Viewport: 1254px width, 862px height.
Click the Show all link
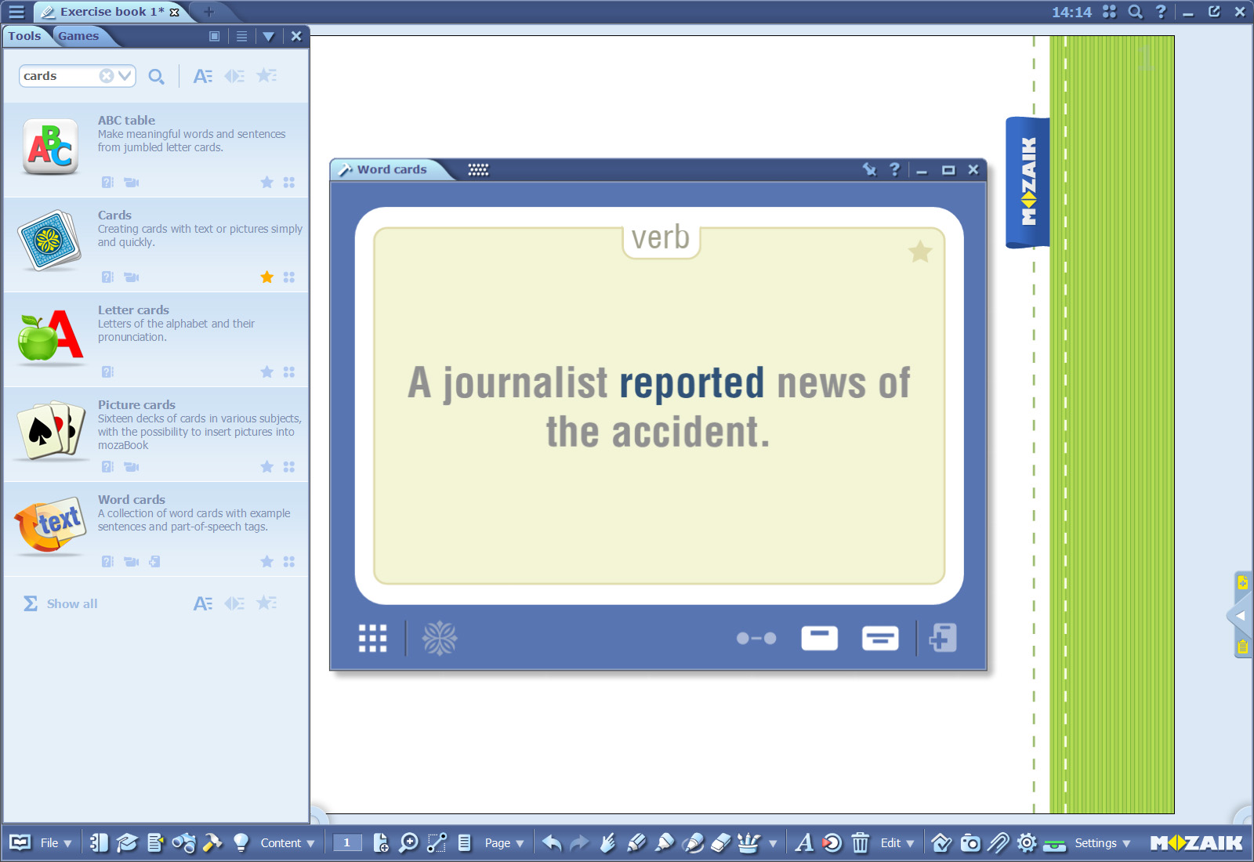pyautogui.click(x=71, y=603)
